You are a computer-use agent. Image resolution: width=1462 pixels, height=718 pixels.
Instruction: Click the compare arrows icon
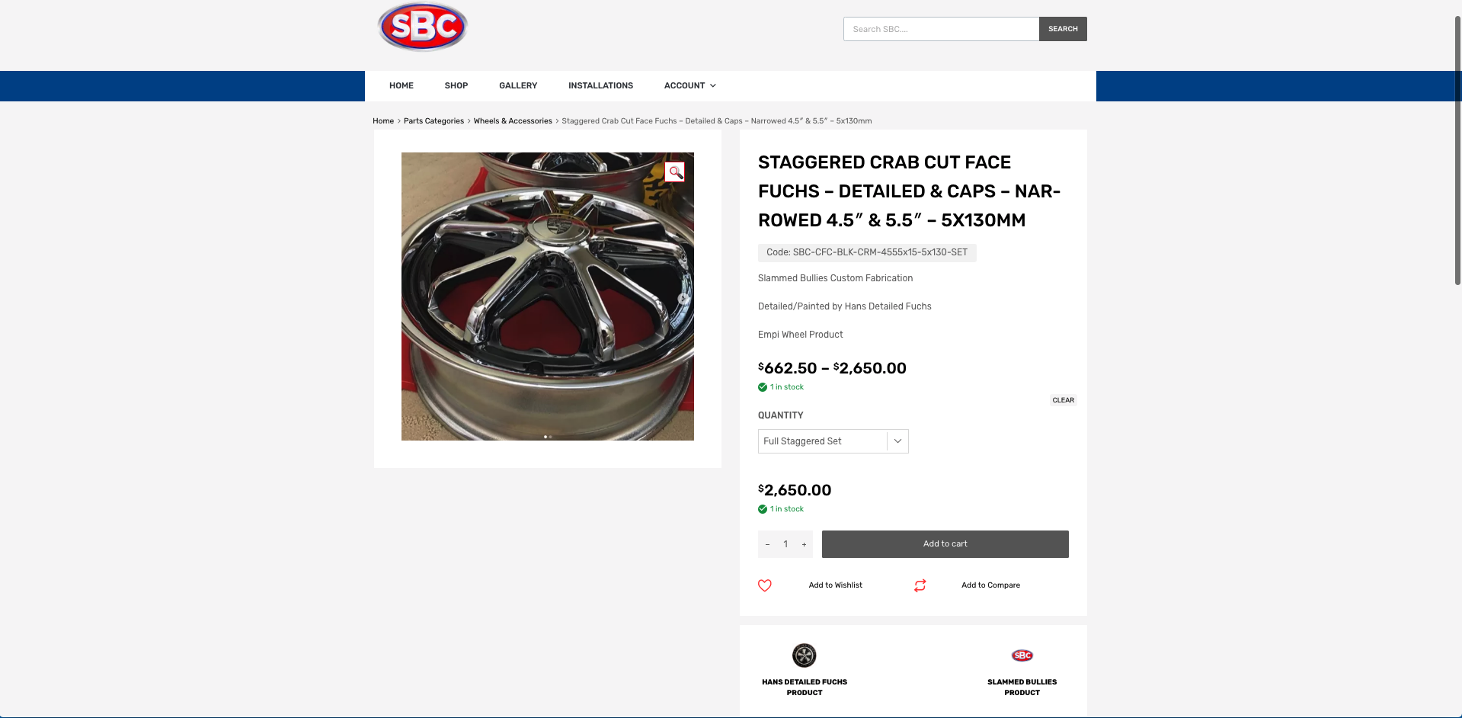click(920, 585)
